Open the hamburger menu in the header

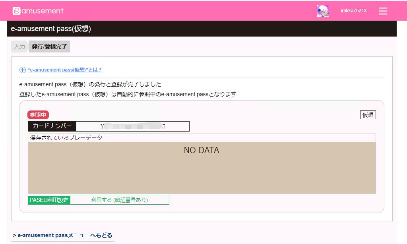click(382, 11)
